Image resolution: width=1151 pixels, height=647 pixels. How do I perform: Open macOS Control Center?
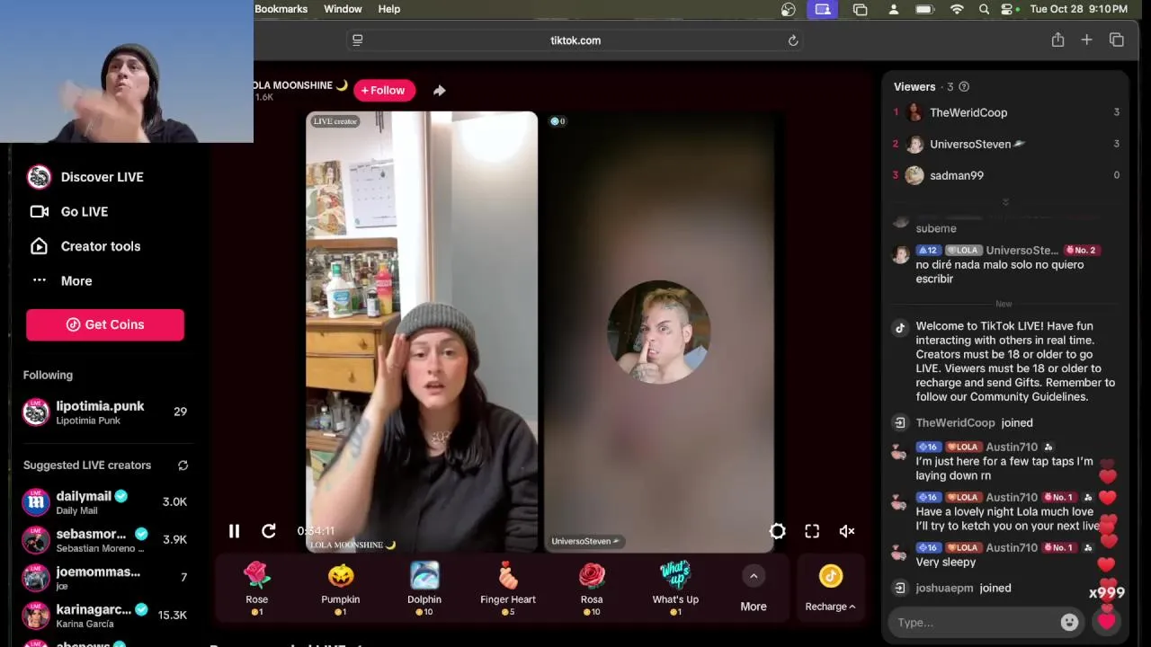point(1009,9)
